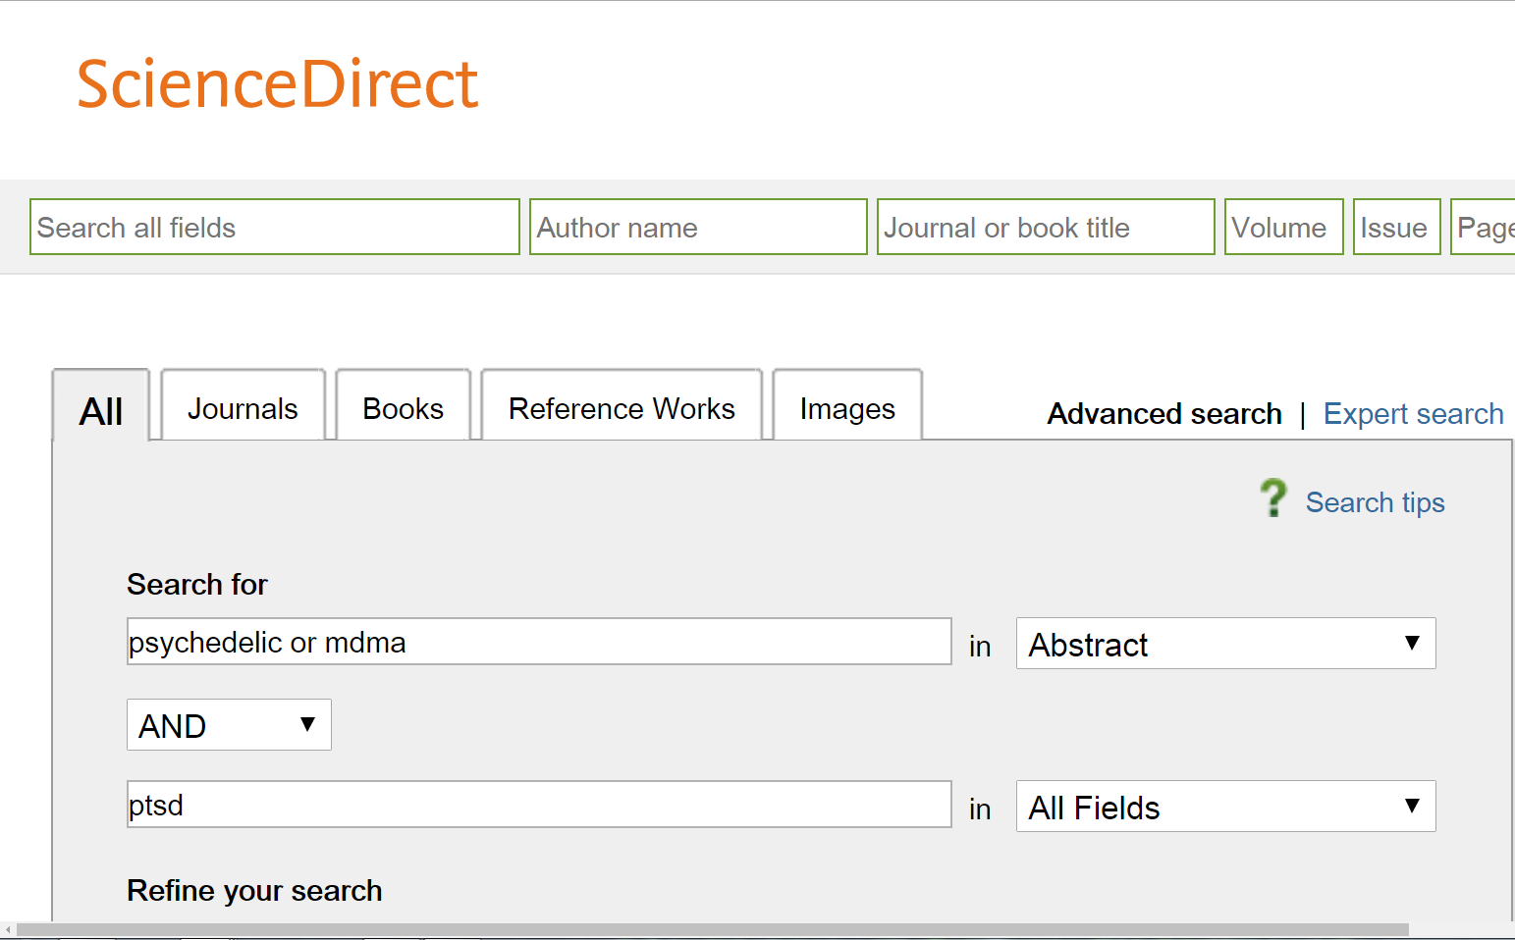The image size is (1515, 940).
Task: Click the 'ptsd' search term box
Action: point(539,805)
